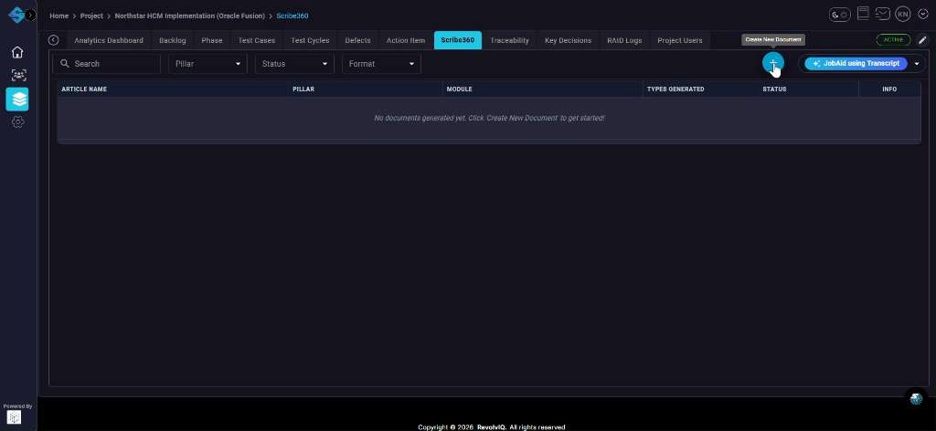Screen dimensions: 936x431
Task: Click the people group sidebar icon
Action: 17,76
